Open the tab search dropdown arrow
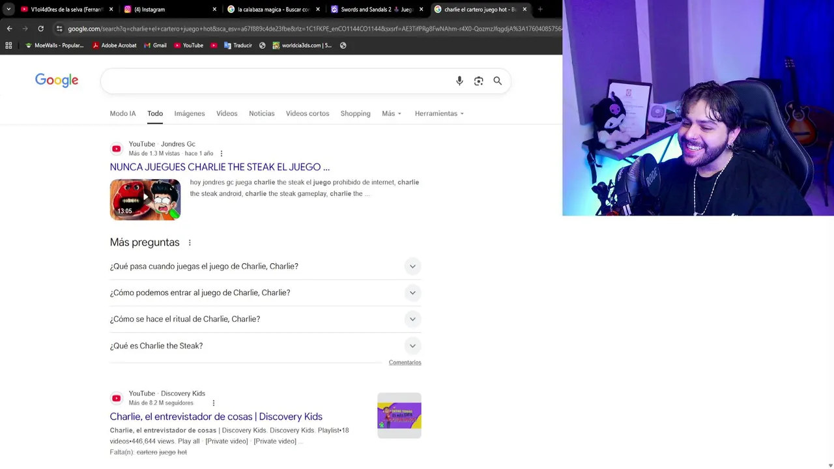Image resolution: width=834 pixels, height=469 pixels. pos(8,9)
